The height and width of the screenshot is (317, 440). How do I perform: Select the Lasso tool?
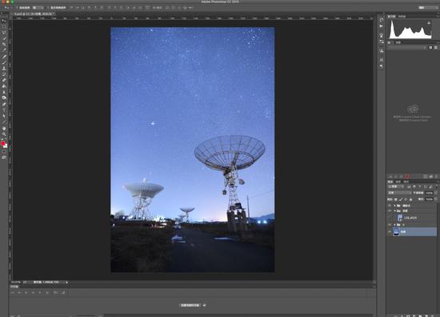tap(4, 33)
